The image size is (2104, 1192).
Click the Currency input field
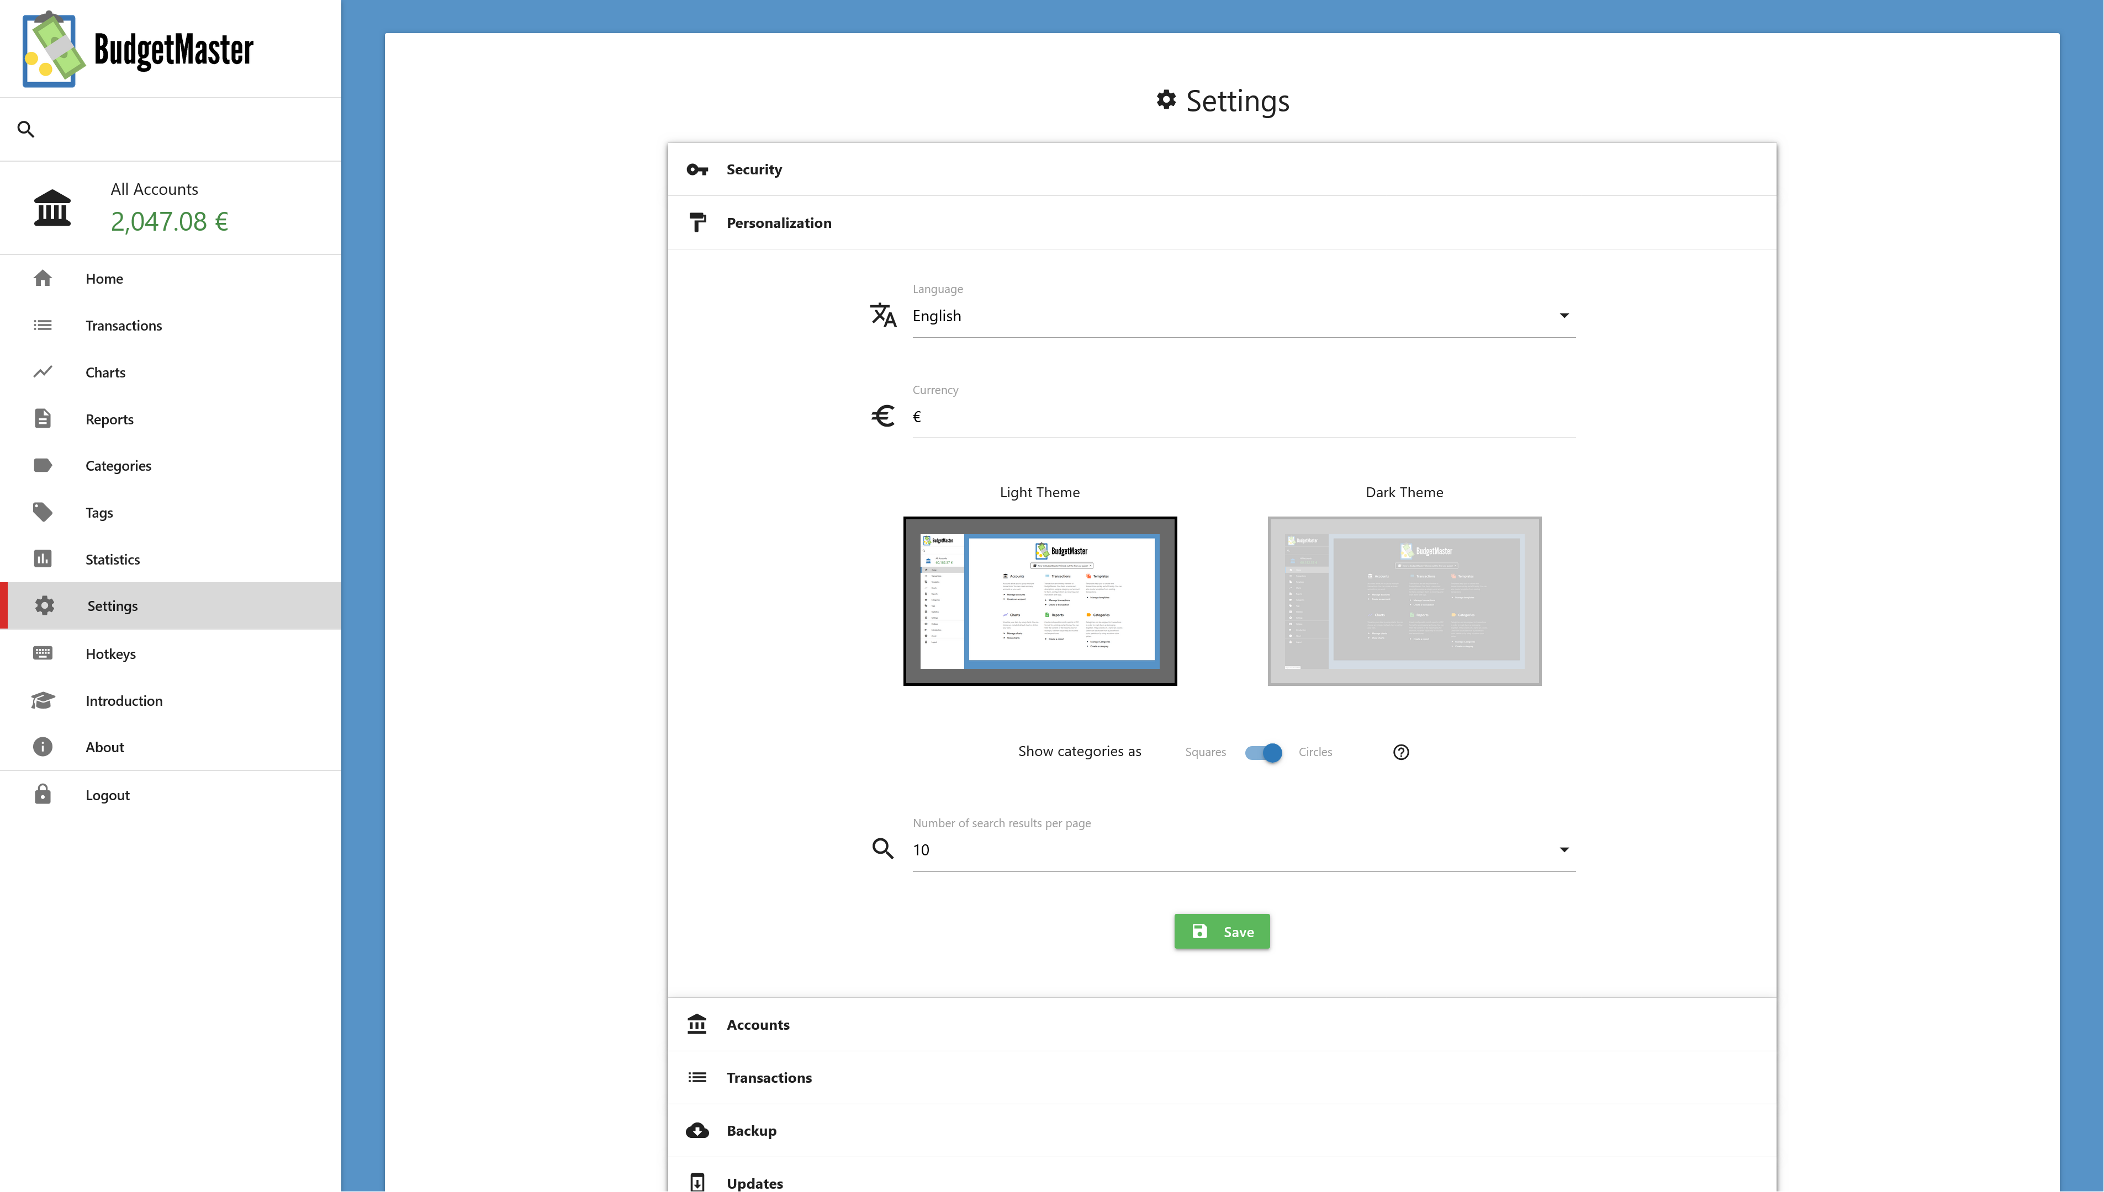1243,417
